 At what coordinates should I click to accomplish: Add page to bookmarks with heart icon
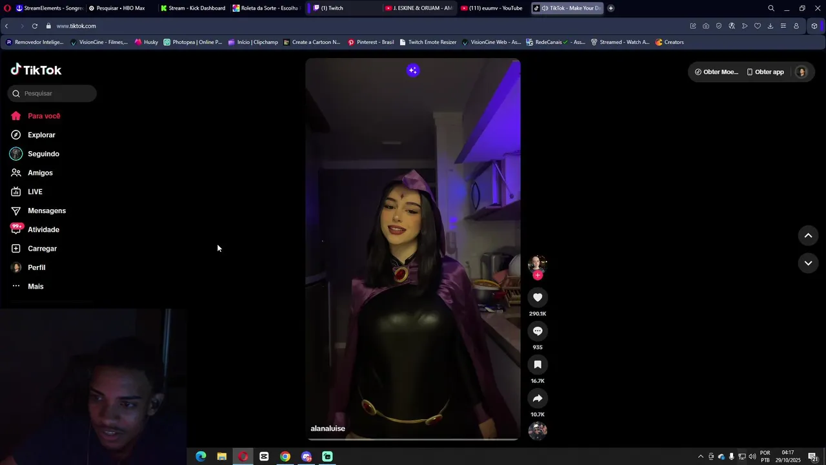(758, 26)
